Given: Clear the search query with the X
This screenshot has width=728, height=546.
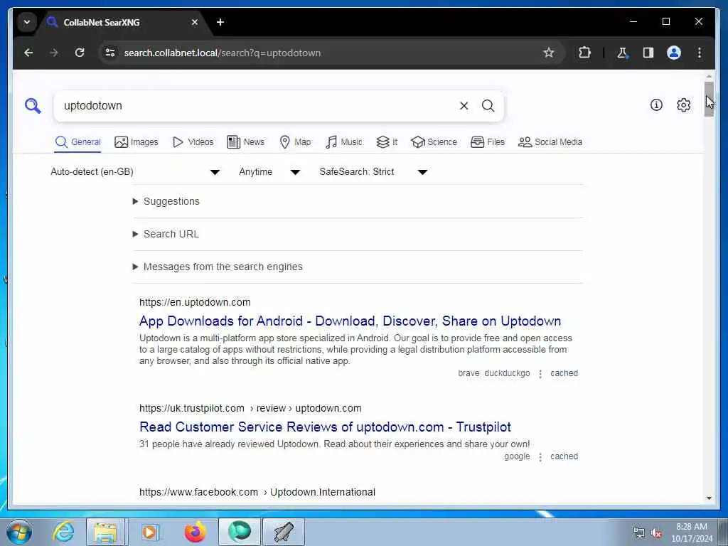Looking at the screenshot, I should 464,106.
